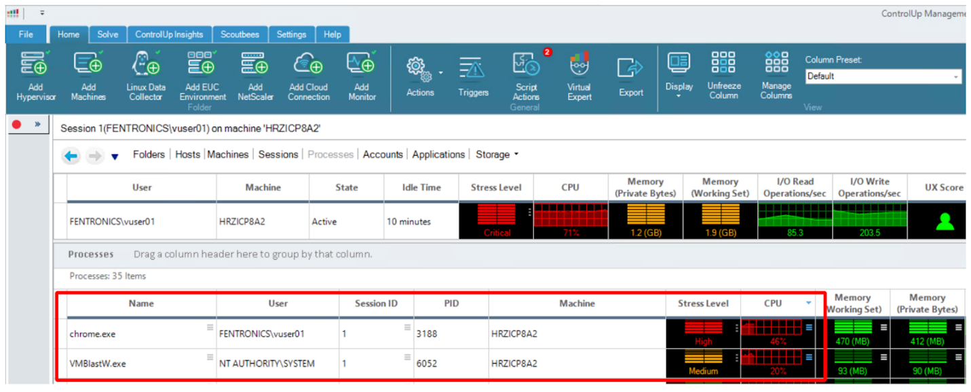Screen dimensions: 971x392
Task: Click NT AUTHORITY\SYSTEM user cell
Action: [x=278, y=364]
